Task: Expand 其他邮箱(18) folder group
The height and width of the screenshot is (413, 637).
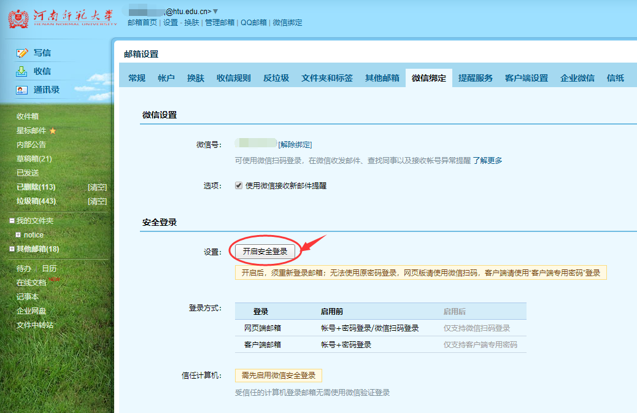Action: [x=12, y=249]
